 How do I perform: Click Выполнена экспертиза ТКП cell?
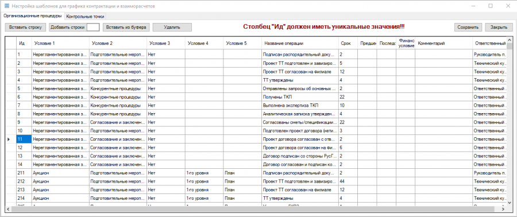pos(300,106)
